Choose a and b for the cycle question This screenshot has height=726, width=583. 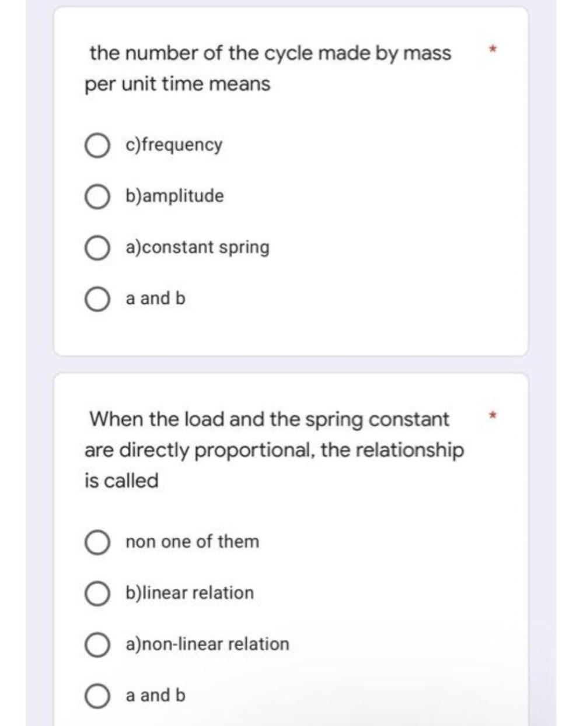[98, 299]
